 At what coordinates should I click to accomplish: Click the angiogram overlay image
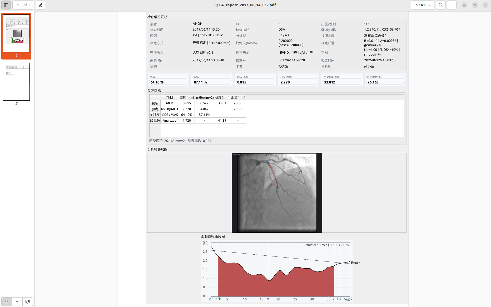pos(277,193)
